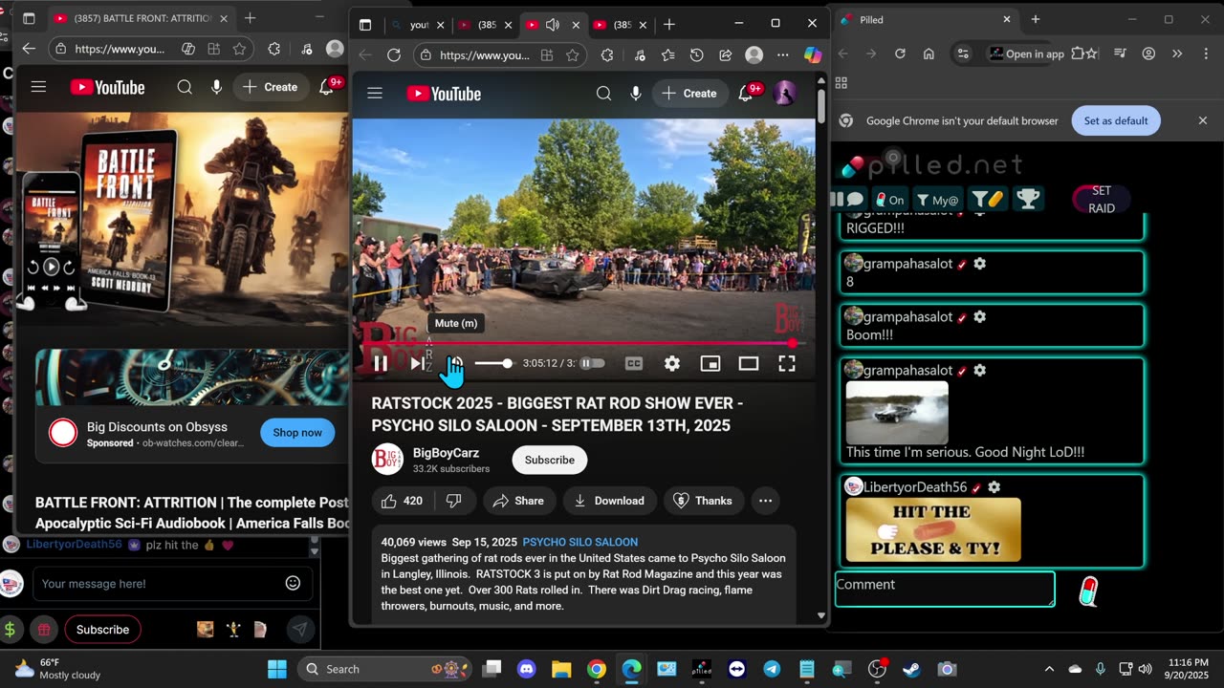1224x688 pixels.
Task: Open the three-dot more actions menu
Action: tap(765, 501)
